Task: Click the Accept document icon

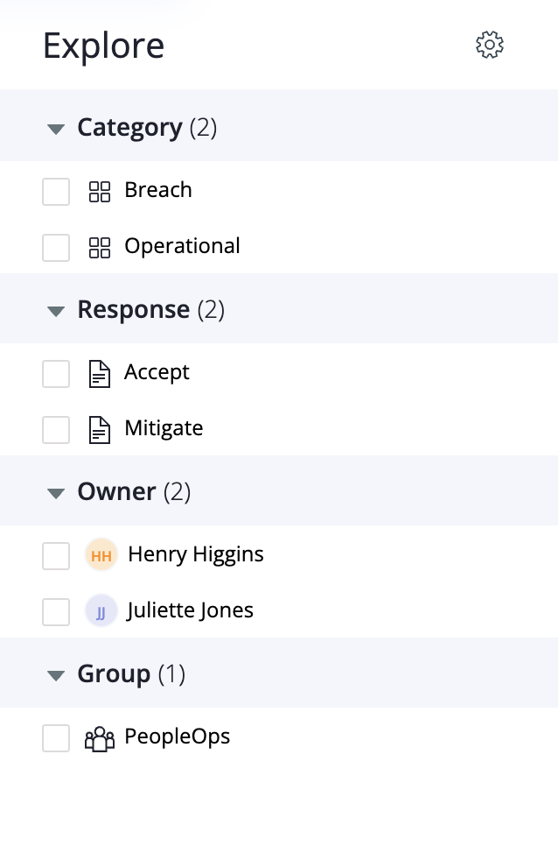Action: point(100,374)
